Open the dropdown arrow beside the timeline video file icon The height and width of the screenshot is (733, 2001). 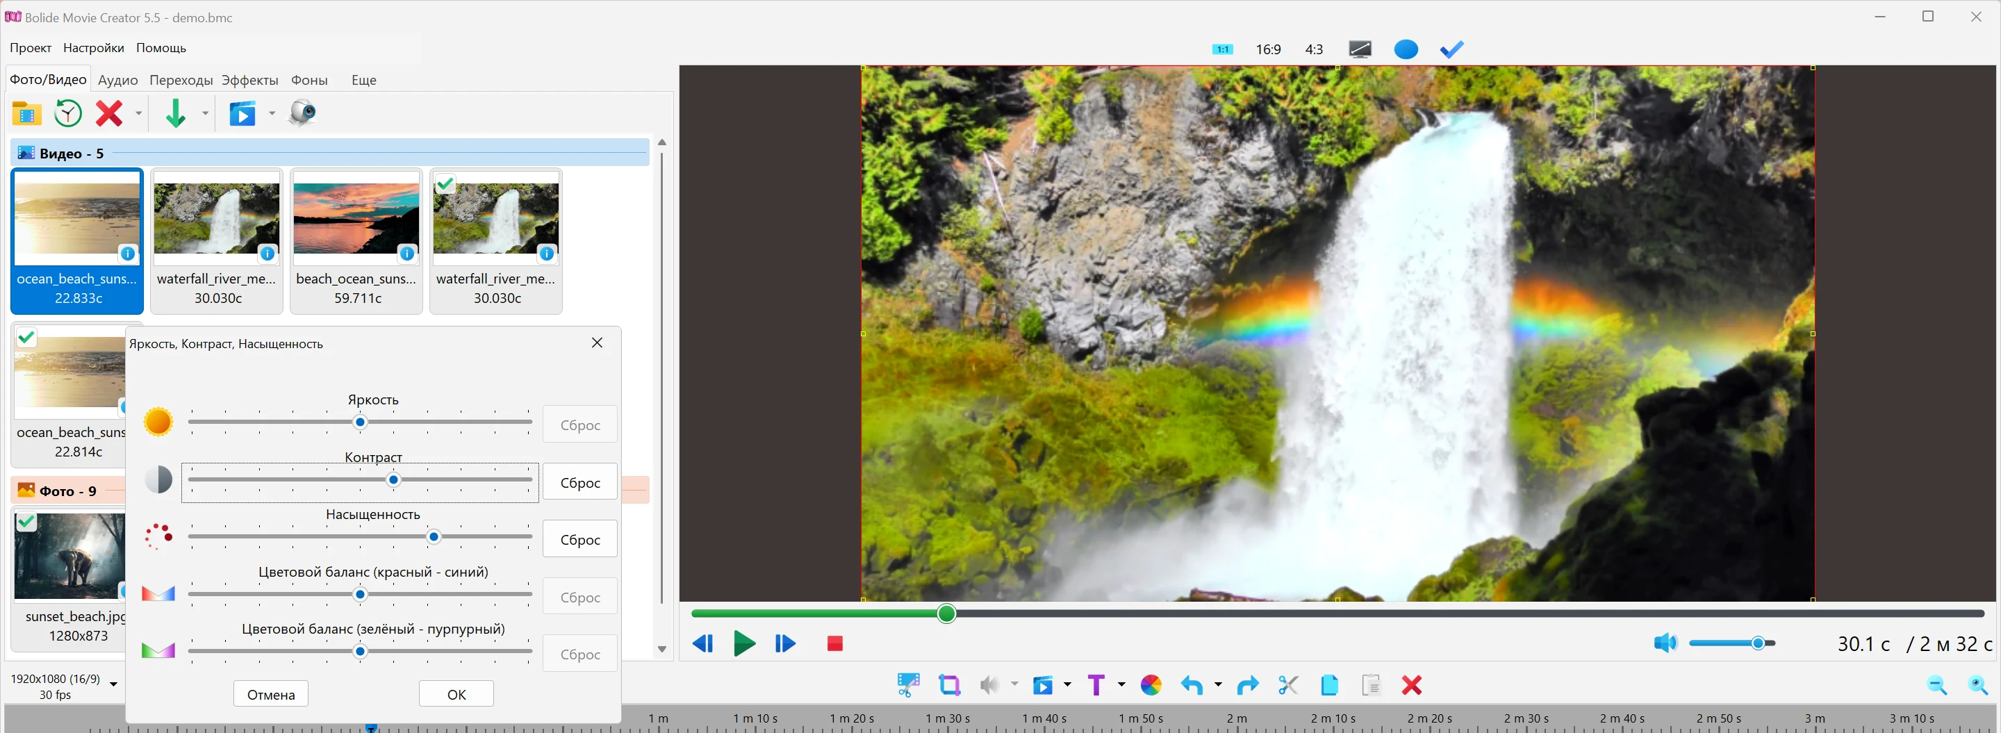tap(1067, 684)
